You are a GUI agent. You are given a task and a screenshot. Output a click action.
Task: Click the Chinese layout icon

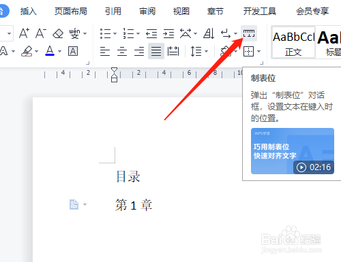pyautogui.click(x=186, y=33)
